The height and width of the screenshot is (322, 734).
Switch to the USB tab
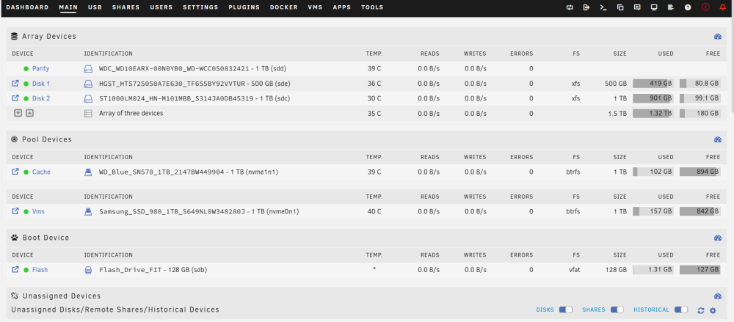click(x=95, y=7)
